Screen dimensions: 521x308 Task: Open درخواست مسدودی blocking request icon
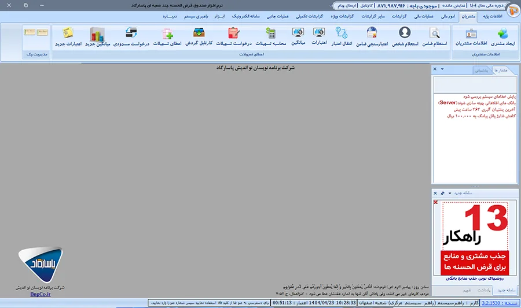[x=131, y=32]
